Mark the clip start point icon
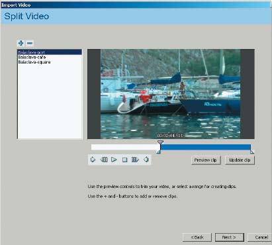This screenshot has width=272, height=245. click(93, 160)
